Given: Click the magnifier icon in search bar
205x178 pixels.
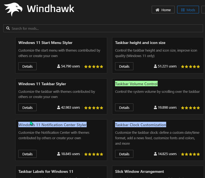Looking at the screenshot, I should pos(8,28).
